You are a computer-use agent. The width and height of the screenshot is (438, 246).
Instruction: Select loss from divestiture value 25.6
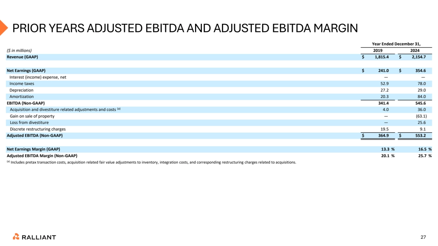[422, 123]
